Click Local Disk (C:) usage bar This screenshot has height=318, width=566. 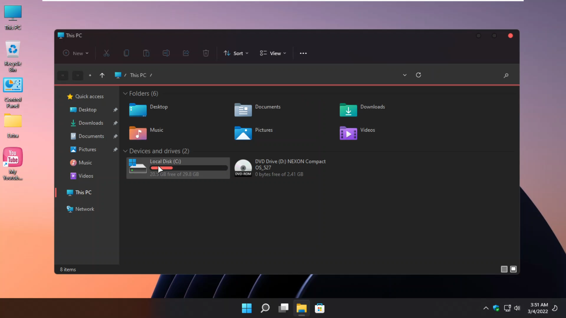click(189, 168)
